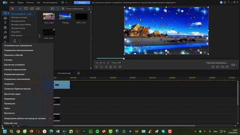Viewport: 240px width, 135px height.
Task: Switch library to large icon view
Action: coord(58,9)
